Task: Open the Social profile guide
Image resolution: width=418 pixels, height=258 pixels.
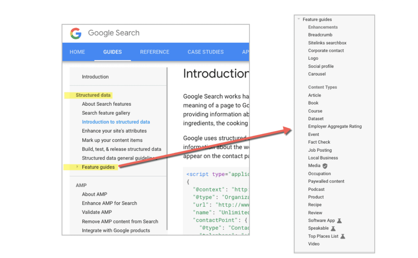Action: [x=321, y=66]
